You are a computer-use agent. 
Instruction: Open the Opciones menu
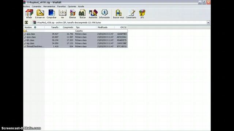72,7
